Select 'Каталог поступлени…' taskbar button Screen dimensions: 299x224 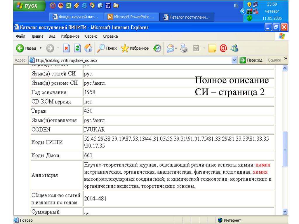[187, 17]
